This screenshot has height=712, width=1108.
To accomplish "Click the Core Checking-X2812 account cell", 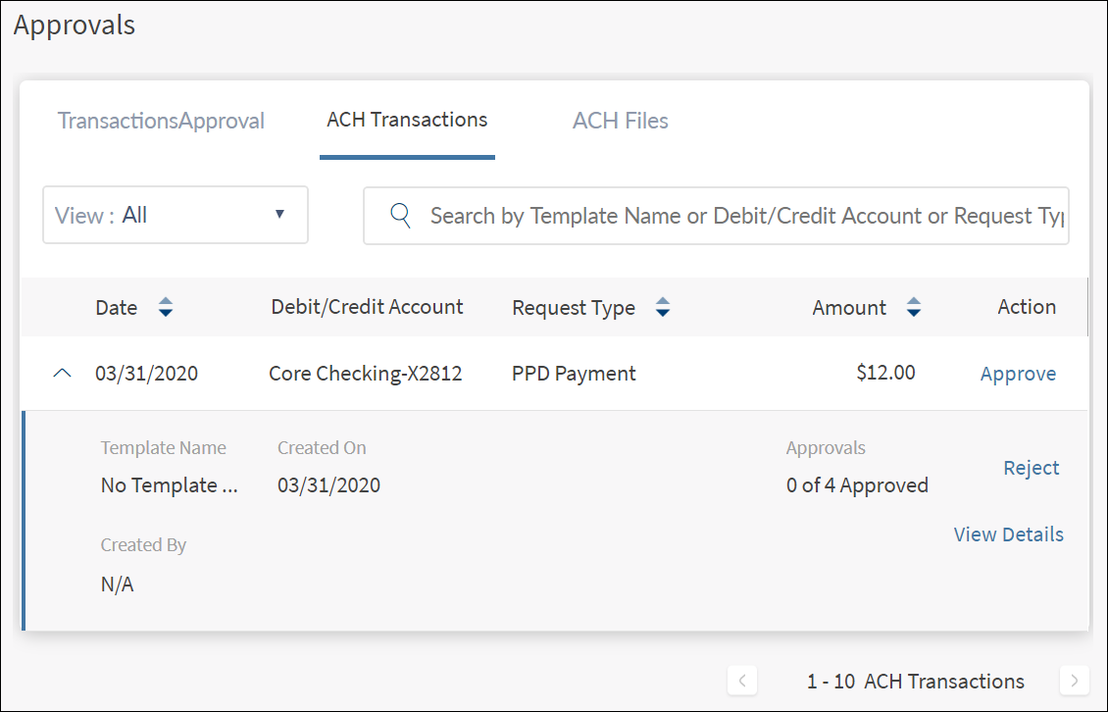I will coord(365,374).
